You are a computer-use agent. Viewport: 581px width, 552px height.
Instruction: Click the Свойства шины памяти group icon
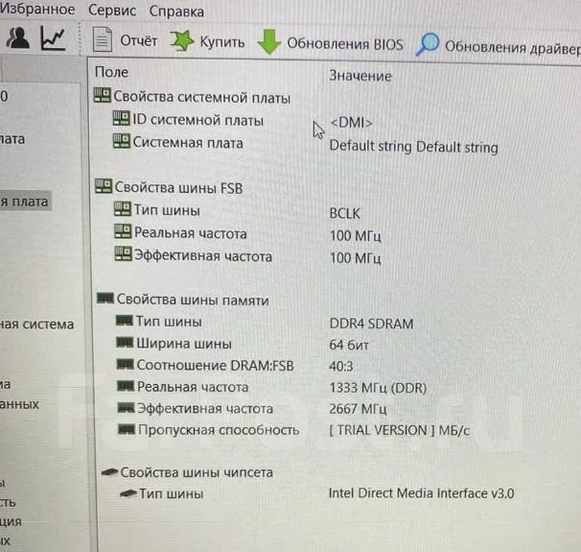click(x=105, y=298)
